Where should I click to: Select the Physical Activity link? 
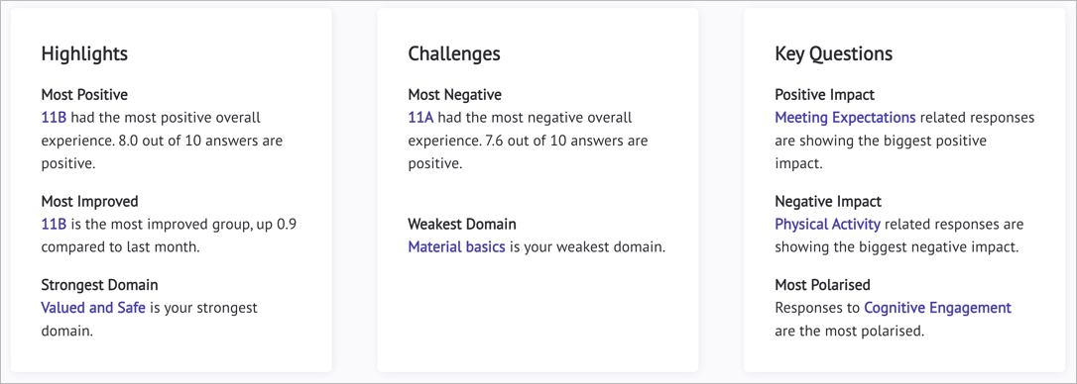pyautogui.click(x=827, y=225)
